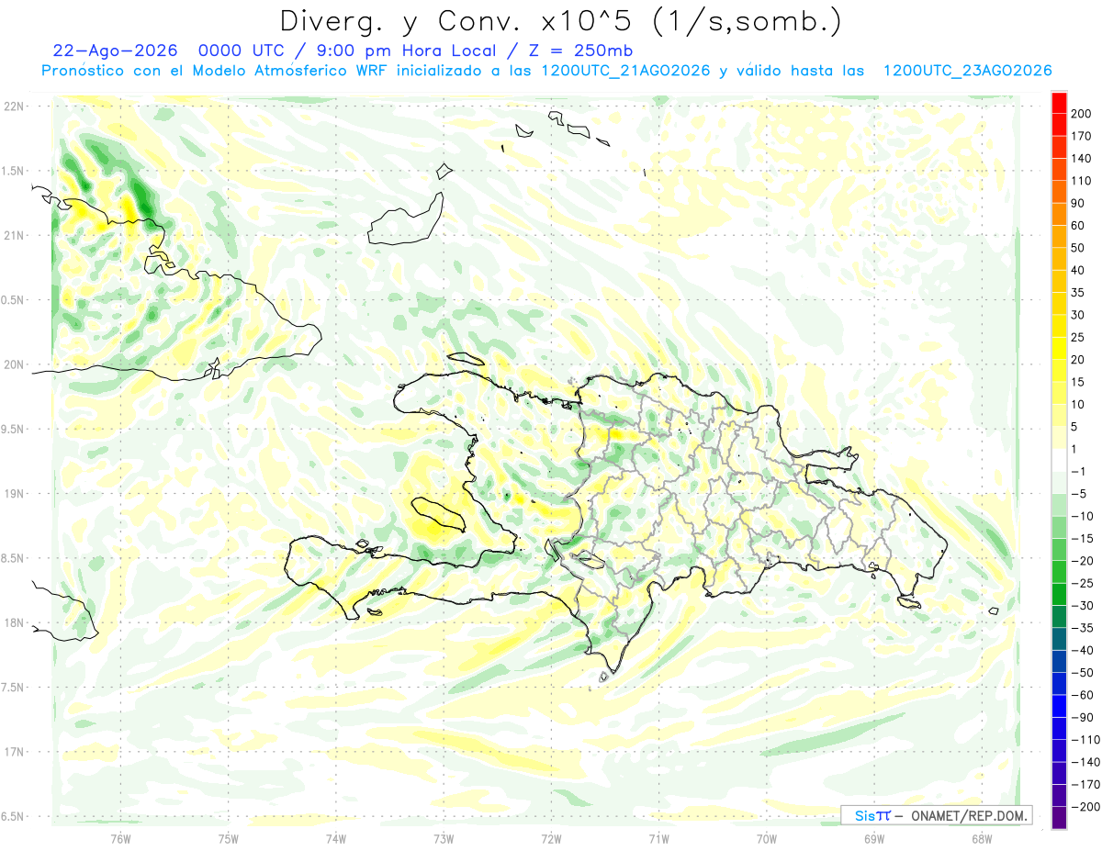This screenshot has height=851, width=1102.
Task: Click the white swatch between 1 and -1
Action: [1059, 460]
